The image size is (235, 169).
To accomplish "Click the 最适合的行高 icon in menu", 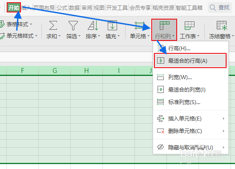I will point(161,60).
